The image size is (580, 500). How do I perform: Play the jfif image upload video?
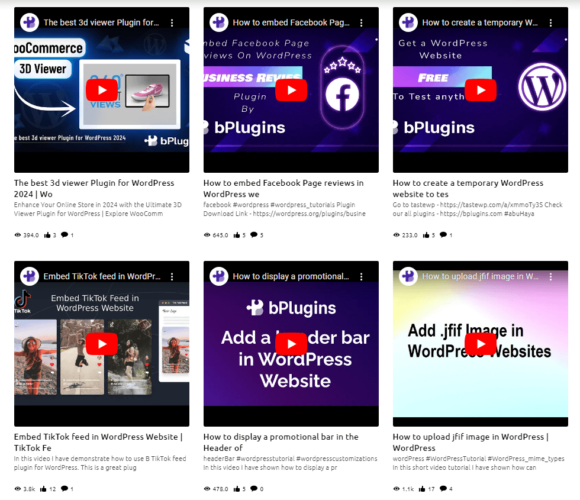[x=481, y=344]
